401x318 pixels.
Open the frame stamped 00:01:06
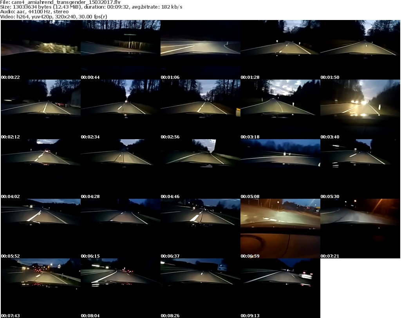point(200,50)
